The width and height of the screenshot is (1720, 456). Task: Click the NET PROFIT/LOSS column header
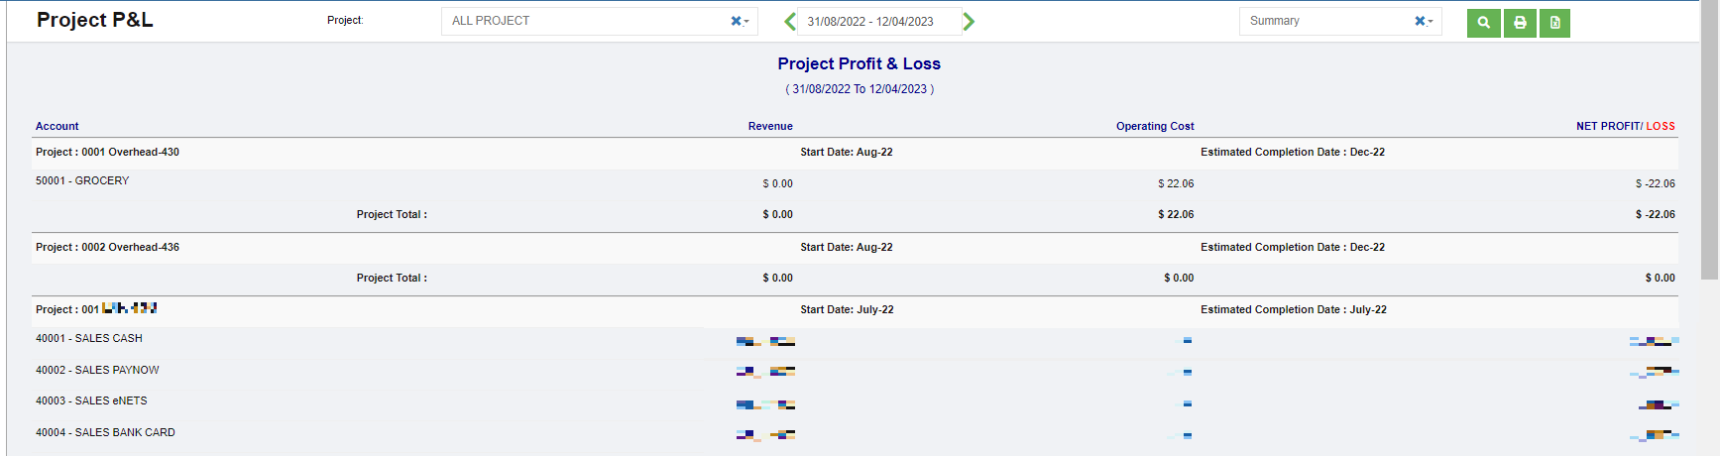pyautogui.click(x=1625, y=126)
